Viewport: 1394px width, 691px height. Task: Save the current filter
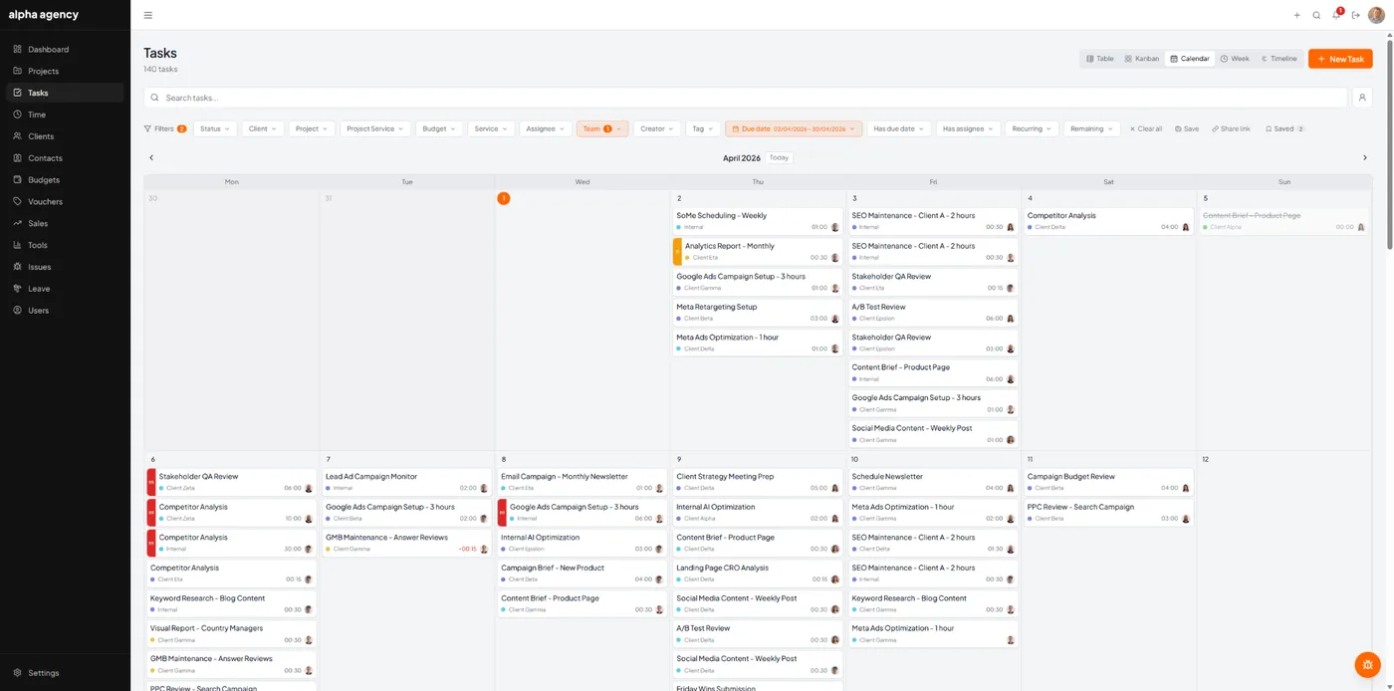(x=1187, y=128)
